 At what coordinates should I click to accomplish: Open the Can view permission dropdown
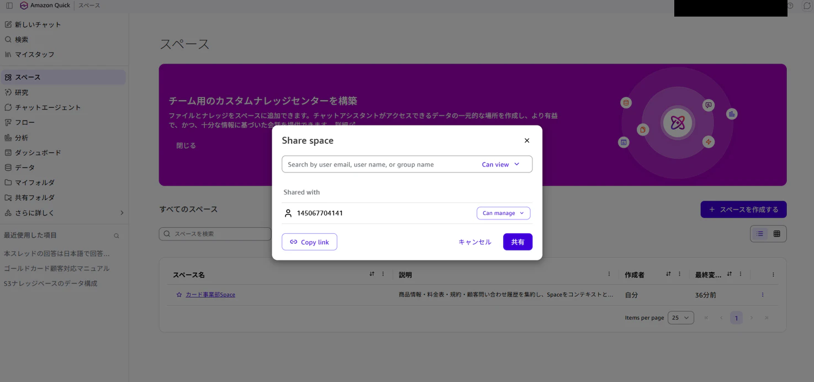501,164
